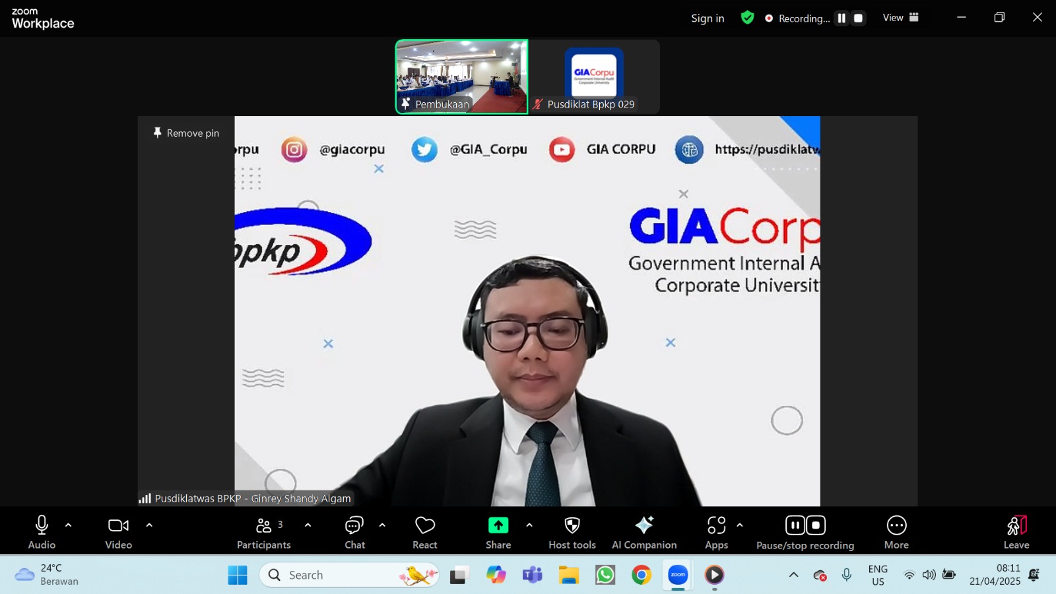The width and height of the screenshot is (1056, 594).
Task: Open File Explorer from taskbar
Action: (x=568, y=575)
